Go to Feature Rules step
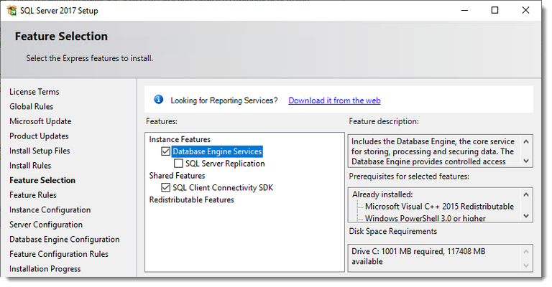The height and width of the screenshot is (287, 552). 33,195
